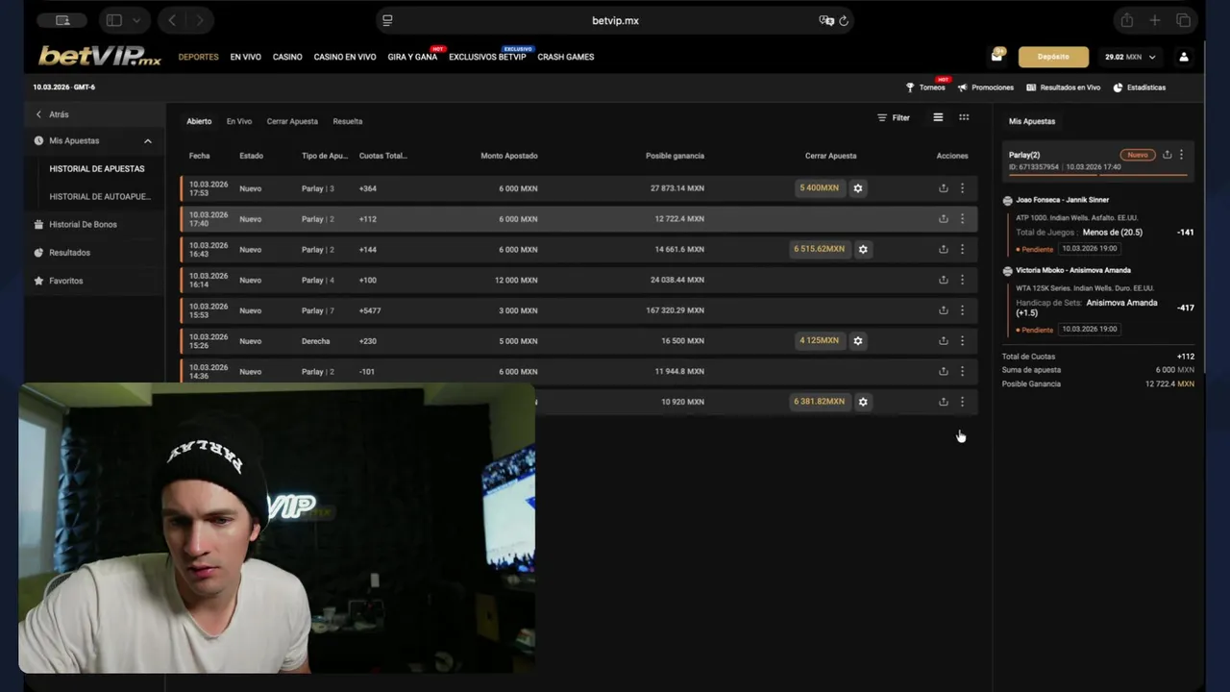This screenshot has width=1230, height=692.
Task: Cash out the bet for 4 125MXN
Action: pos(819,340)
